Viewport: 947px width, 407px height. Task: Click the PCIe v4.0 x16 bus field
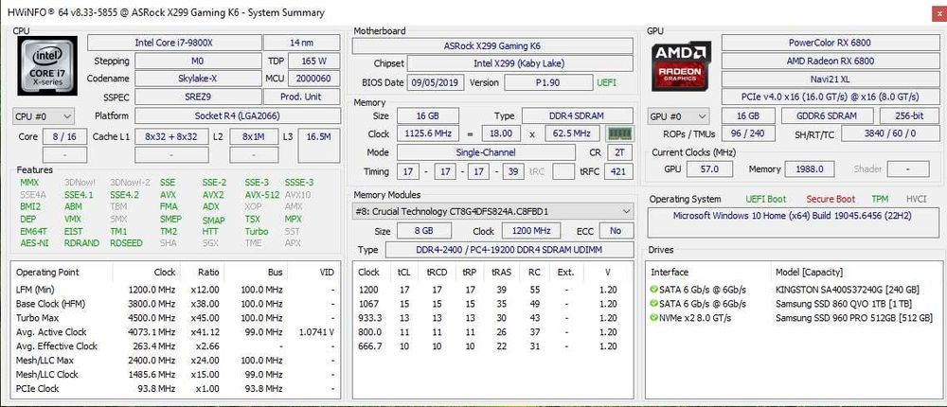(830, 97)
